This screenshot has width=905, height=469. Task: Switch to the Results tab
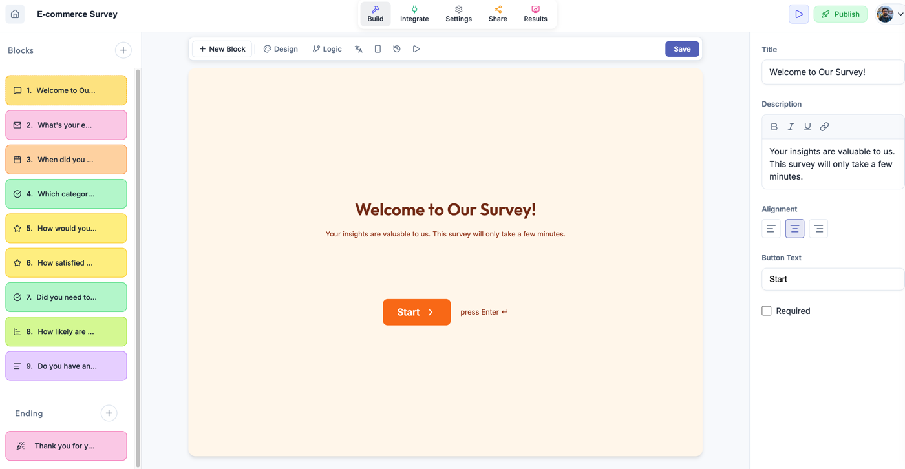pyautogui.click(x=535, y=14)
